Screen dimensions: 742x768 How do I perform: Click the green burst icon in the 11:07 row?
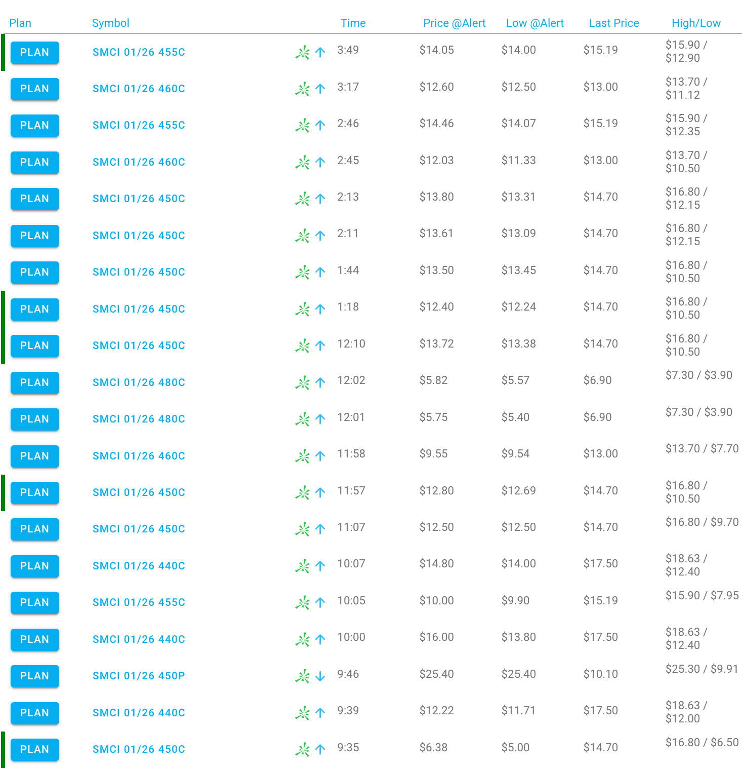click(x=303, y=529)
